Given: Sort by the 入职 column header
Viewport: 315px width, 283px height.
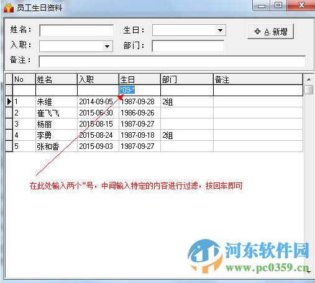Looking at the screenshot, I should tap(98, 79).
